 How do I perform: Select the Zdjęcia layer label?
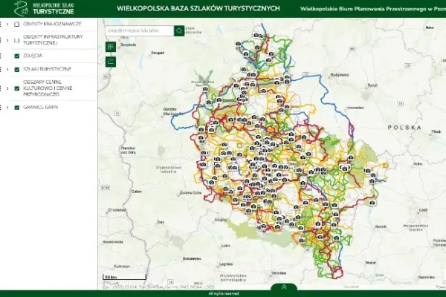[x=33, y=56]
